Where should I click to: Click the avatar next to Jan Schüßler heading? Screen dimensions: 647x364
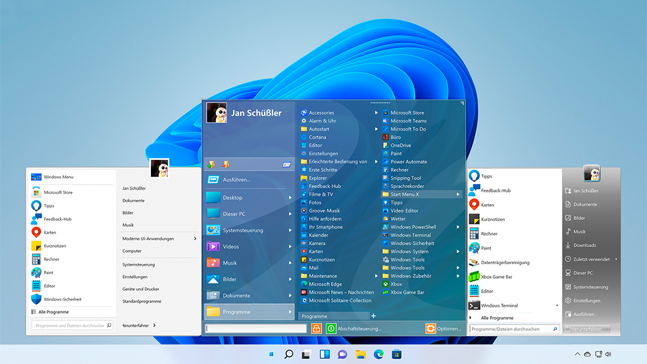tap(217, 113)
